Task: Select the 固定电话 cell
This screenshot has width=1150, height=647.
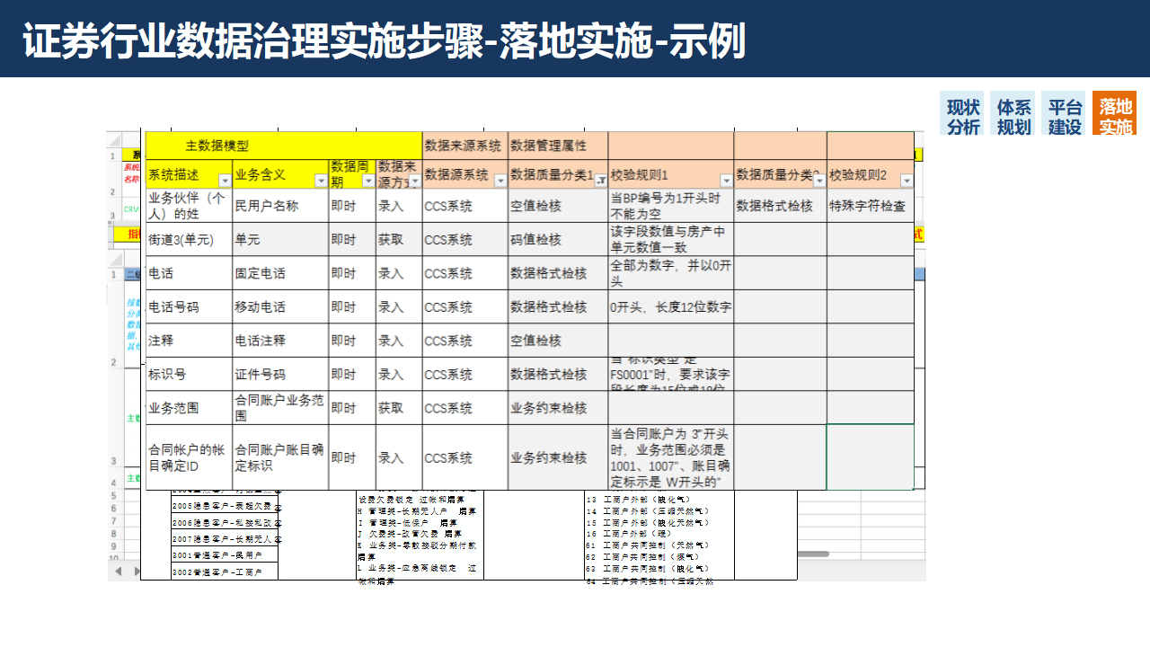Action: coord(280,273)
